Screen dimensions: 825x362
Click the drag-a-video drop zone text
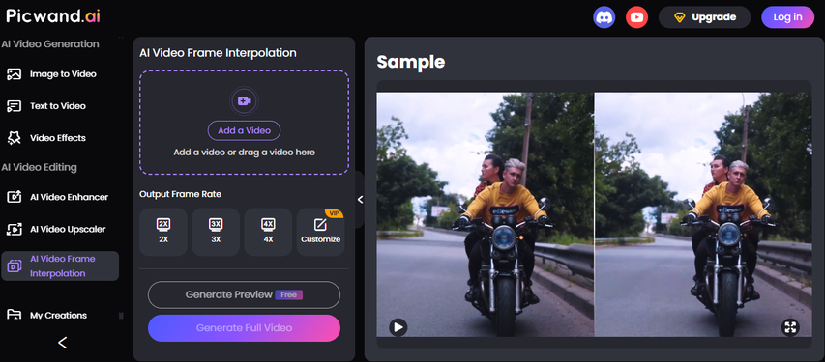[244, 153]
